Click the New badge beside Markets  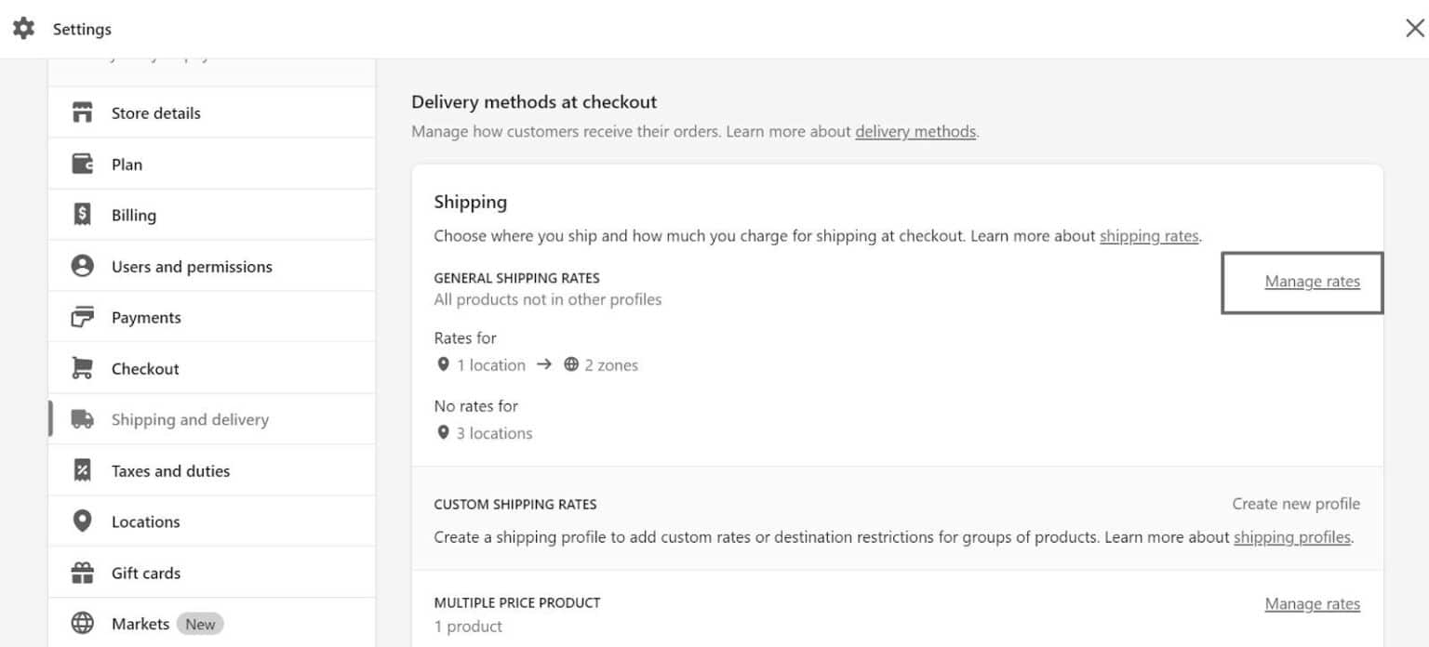pyautogui.click(x=200, y=623)
